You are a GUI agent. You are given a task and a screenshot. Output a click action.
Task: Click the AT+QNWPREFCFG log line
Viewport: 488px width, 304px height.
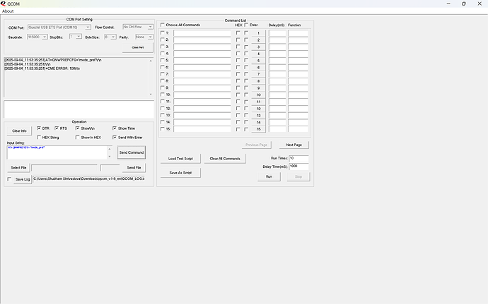(x=53, y=60)
